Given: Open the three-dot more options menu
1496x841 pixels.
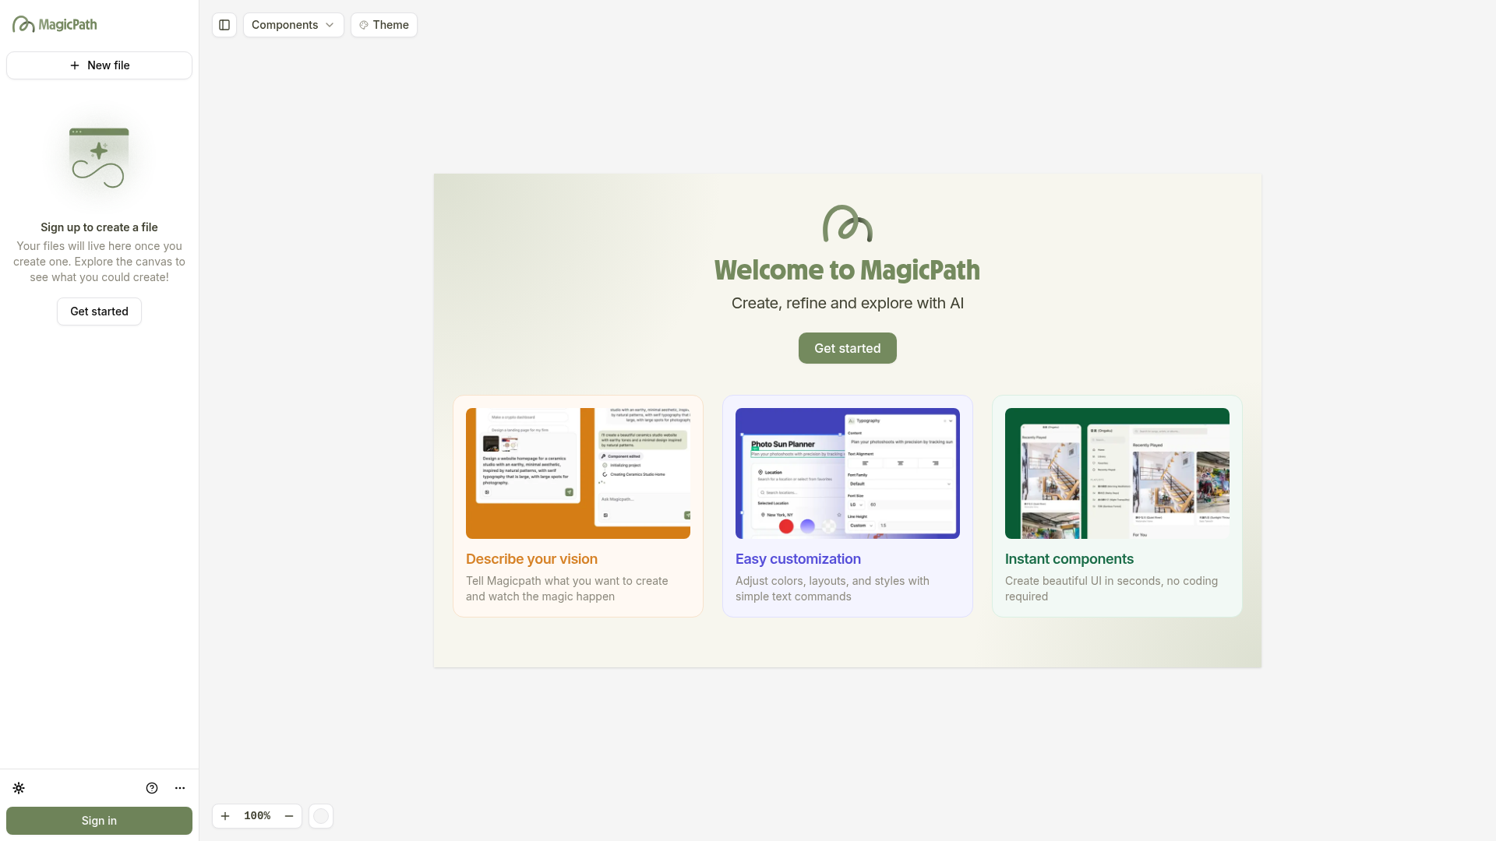Looking at the screenshot, I should (180, 788).
